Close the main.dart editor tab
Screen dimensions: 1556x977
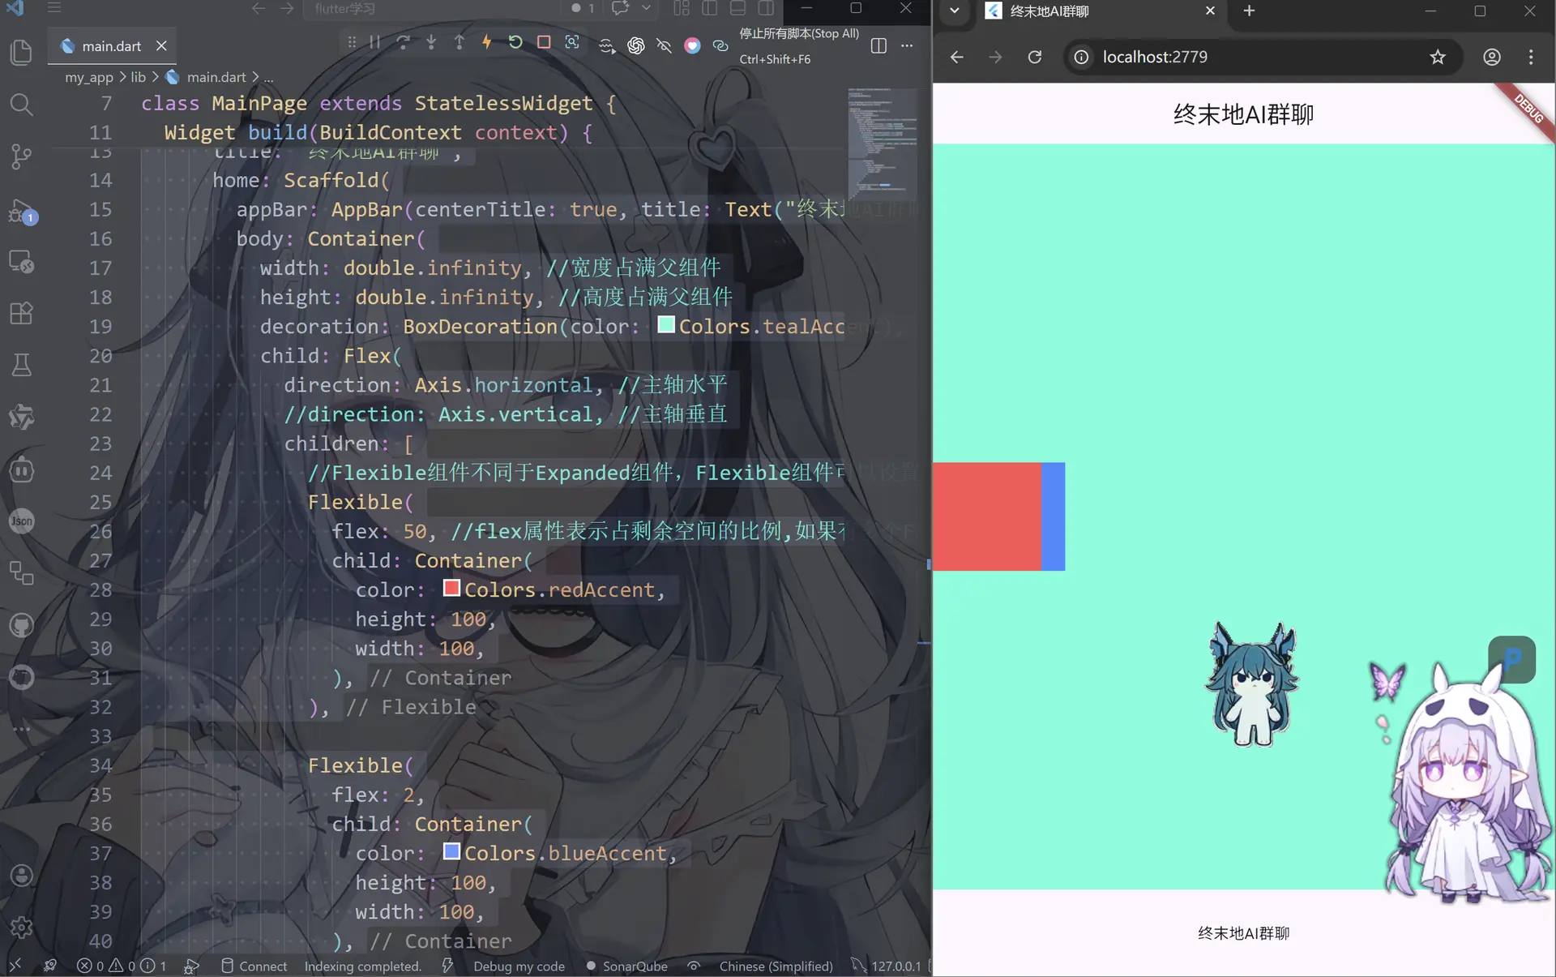point(161,46)
